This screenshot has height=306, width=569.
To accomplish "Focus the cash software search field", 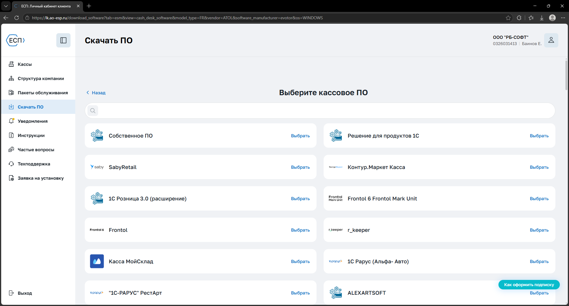I will tap(320, 111).
